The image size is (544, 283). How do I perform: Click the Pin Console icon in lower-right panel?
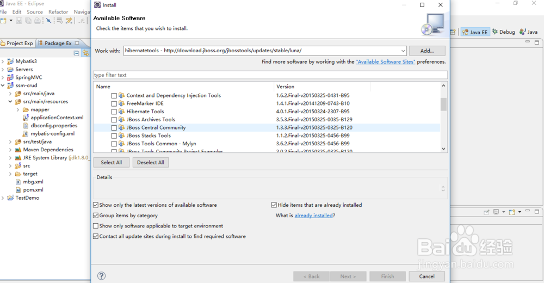(486, 212)
